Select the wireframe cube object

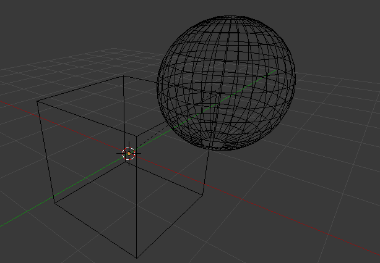[126, 167]
